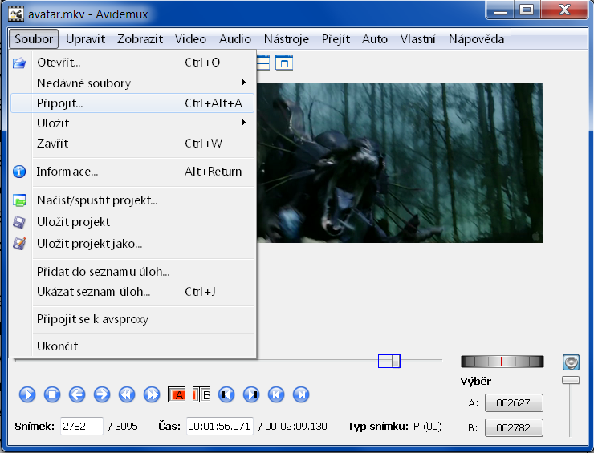Open the Auto menu
The width and height of the screenshot is (594, 453).
(375, 39)
